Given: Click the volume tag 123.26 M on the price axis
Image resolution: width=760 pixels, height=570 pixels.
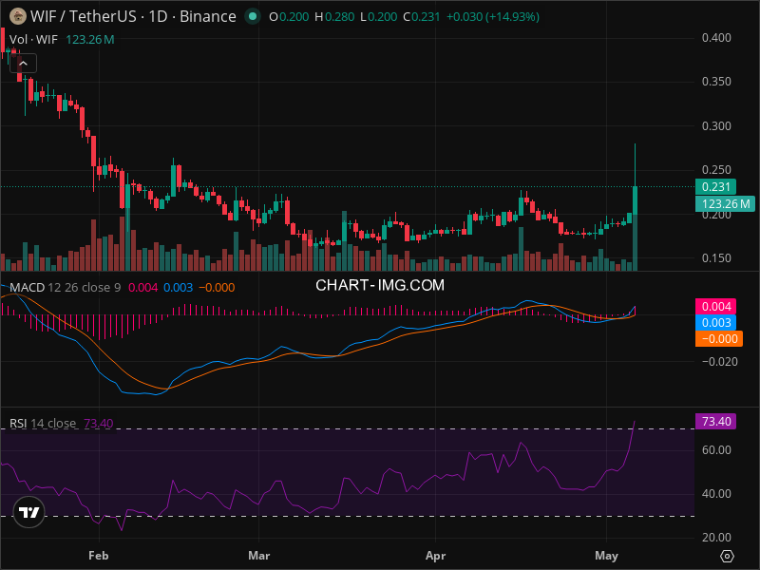Looking at the screenshot, I should point(725,203).
